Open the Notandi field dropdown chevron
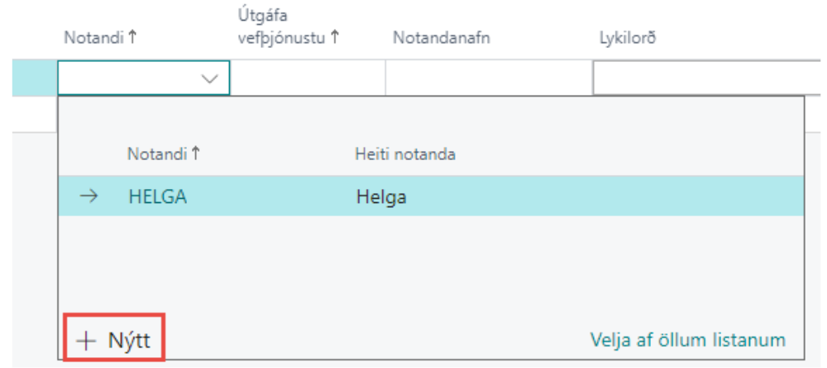Screen dimensions: 827x368 coord(210,79)
